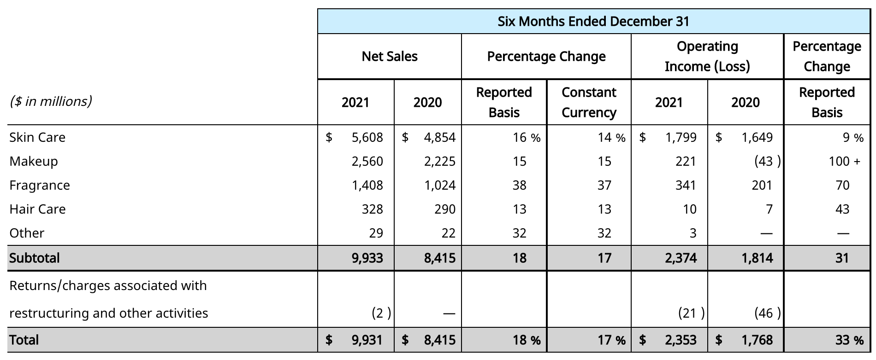Select the Total 2021 net sales 9,931
This screenshot has height=360, width=876.
(367, 340)
